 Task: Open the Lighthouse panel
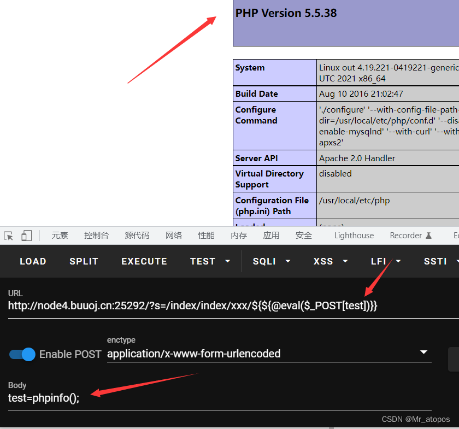click(x=354, y=235)
